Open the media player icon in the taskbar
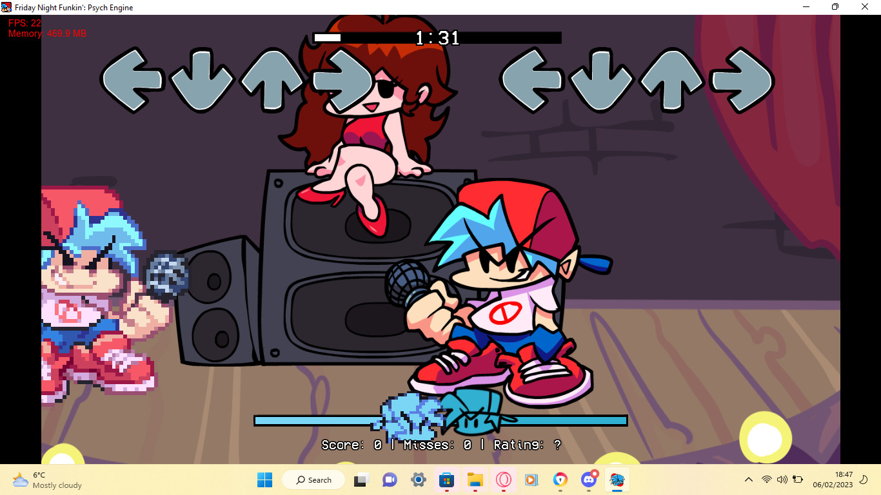Image resolution: width=881 pixels, height=495 pixels. click(x=531, y=480)
